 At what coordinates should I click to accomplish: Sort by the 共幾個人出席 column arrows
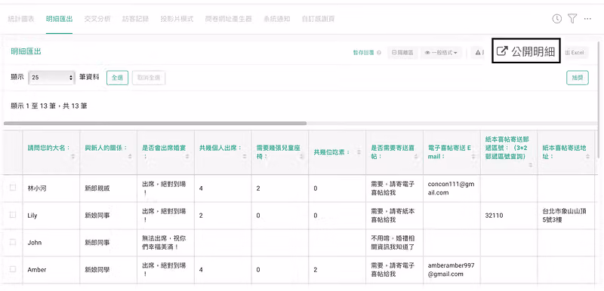tap(245, 156)
